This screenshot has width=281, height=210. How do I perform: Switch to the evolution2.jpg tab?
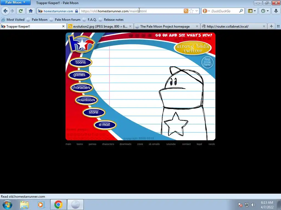click(x=100, y=27)
